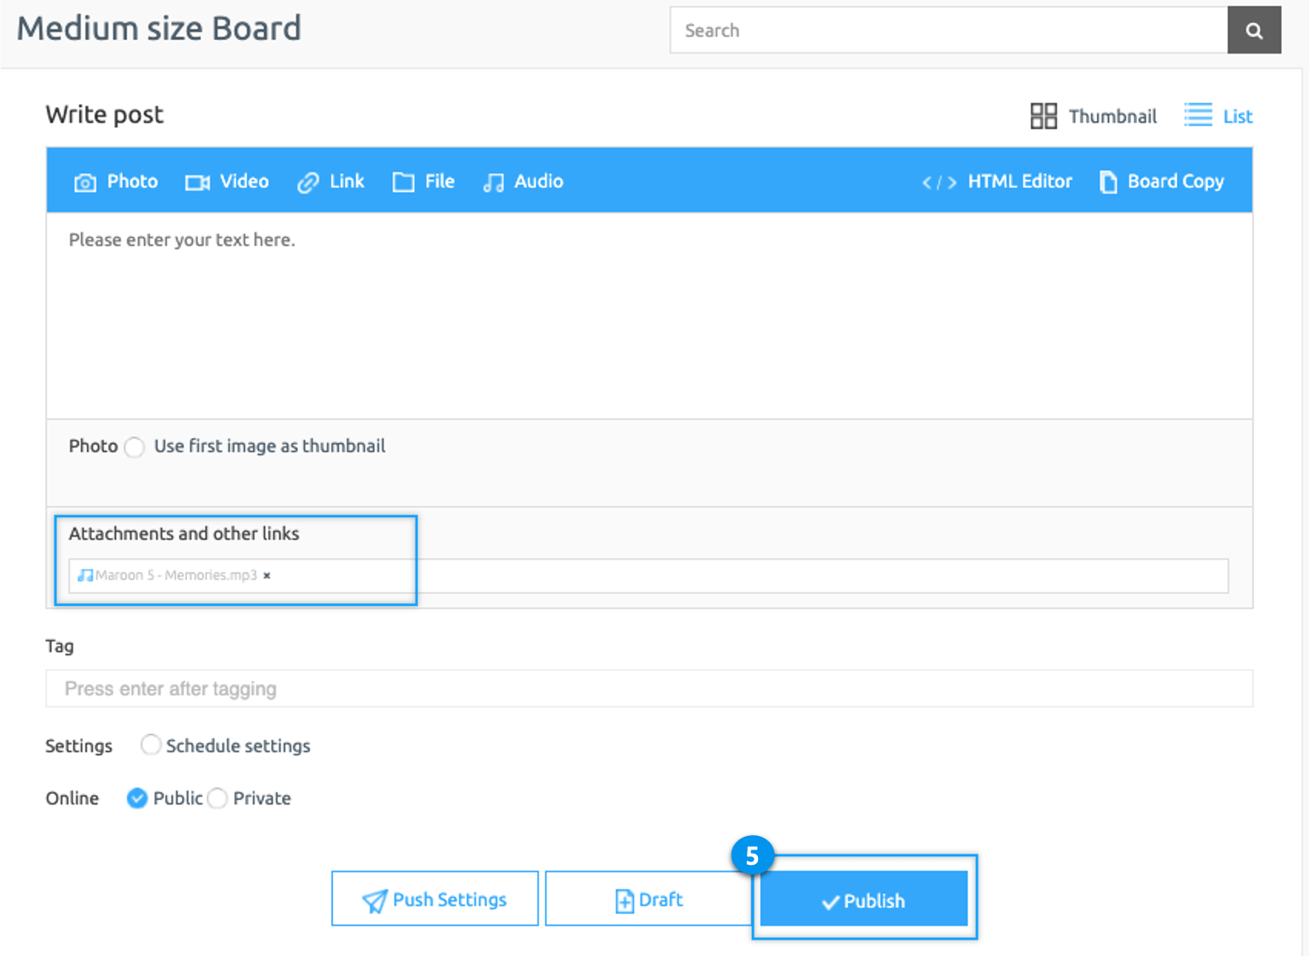Select the Private online option
Viewport: 1309px width, 956px height.
[x=218, y=798]
